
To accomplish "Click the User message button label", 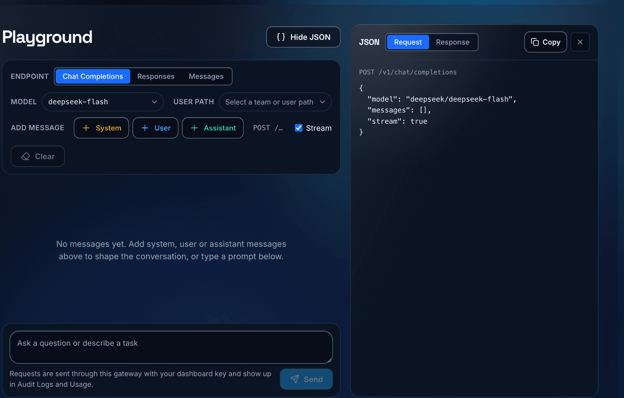I will [162, 128].
